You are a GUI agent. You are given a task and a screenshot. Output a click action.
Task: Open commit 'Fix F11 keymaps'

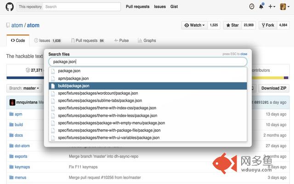(83, 167)
